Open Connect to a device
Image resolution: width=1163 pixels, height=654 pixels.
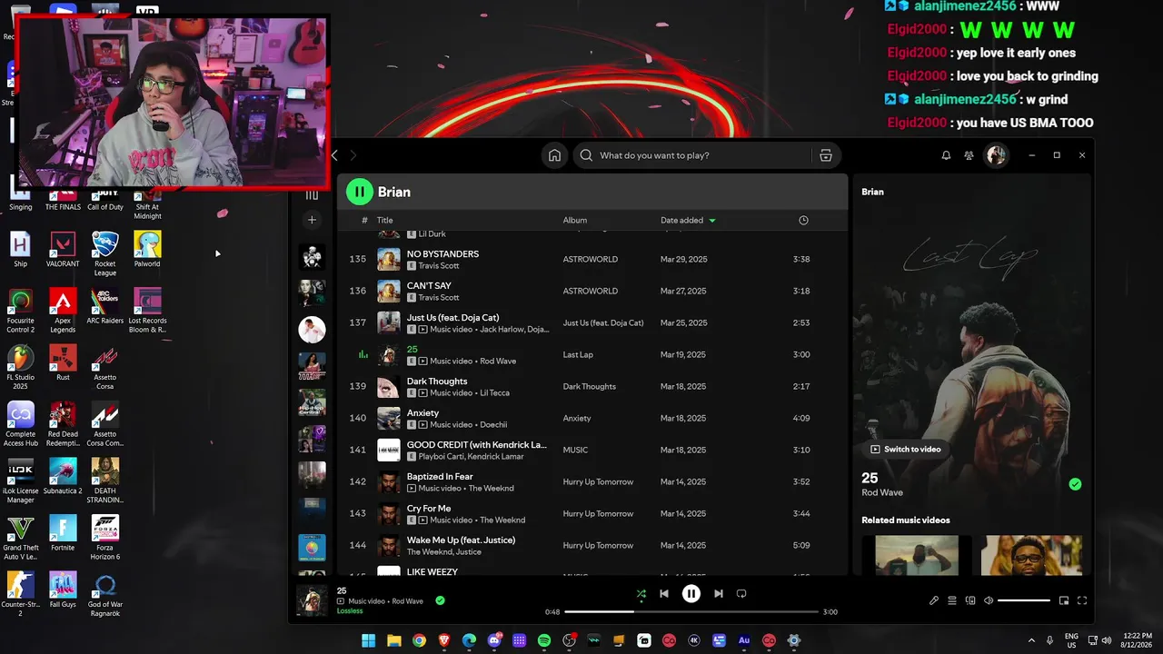(x=970, y=600)
